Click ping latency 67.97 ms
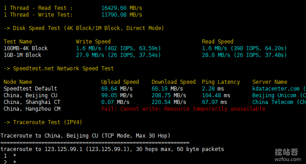The image size is (306, 164). pos(215,102)
